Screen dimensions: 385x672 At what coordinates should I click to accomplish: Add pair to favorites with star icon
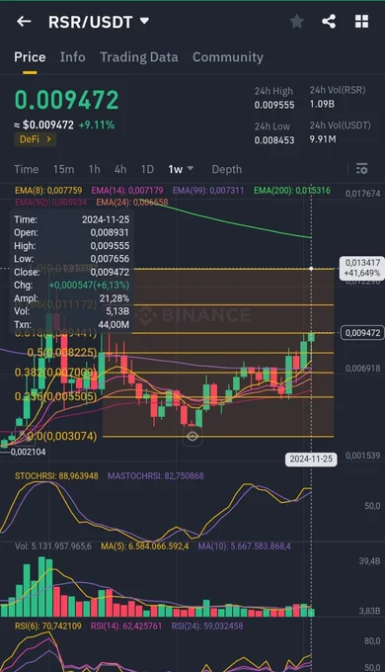coord(297,22)
